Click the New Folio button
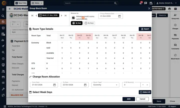Viewport: 180px width, 108px height. [21, 3]
